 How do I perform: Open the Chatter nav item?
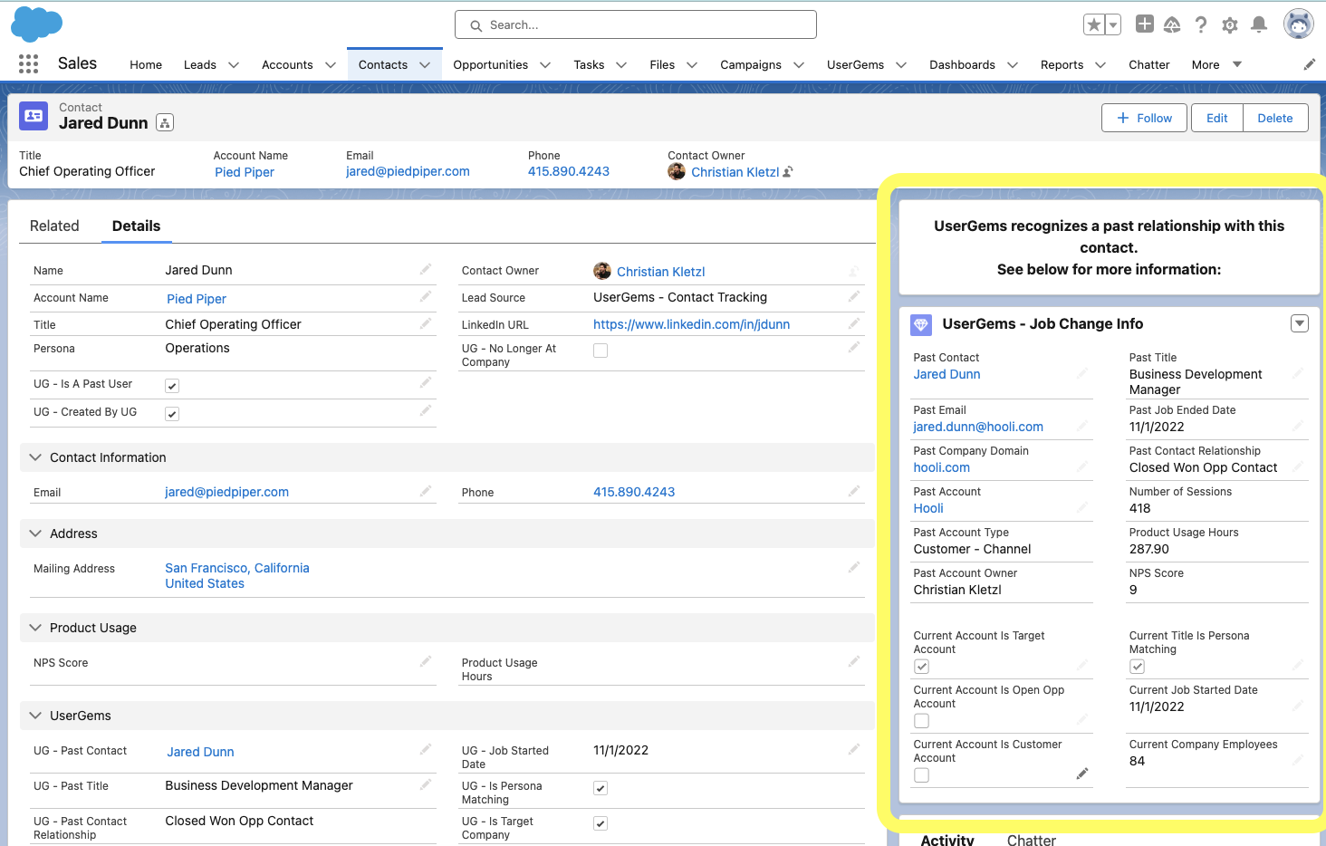[1148, 65]
